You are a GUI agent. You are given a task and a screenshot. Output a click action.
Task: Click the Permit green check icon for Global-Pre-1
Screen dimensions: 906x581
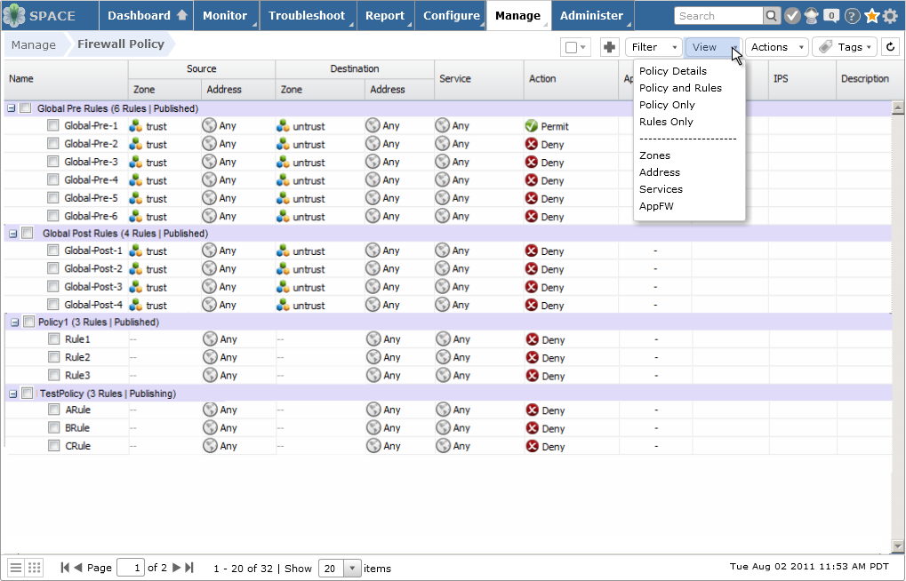(532, 126)
